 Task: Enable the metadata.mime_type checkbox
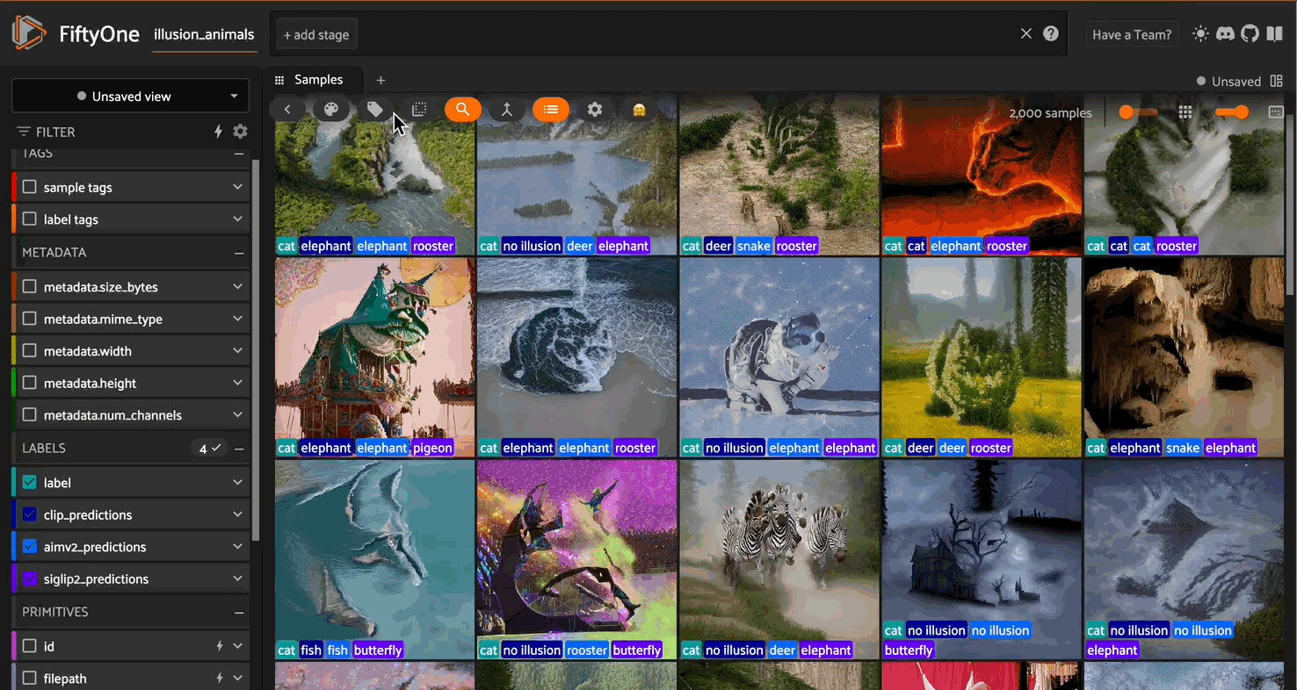point(30,319)
